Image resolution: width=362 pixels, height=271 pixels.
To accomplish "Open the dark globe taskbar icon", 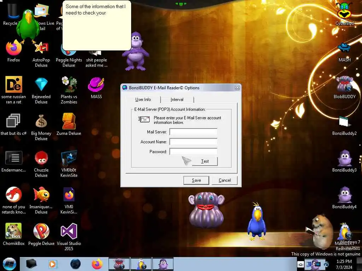I will [x=75, y=264].
